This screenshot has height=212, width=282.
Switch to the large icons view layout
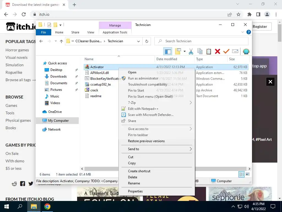[x=248, y=174]
